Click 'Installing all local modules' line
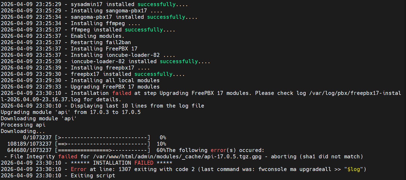This screenshot has height=180, width=406. (115, 80)
